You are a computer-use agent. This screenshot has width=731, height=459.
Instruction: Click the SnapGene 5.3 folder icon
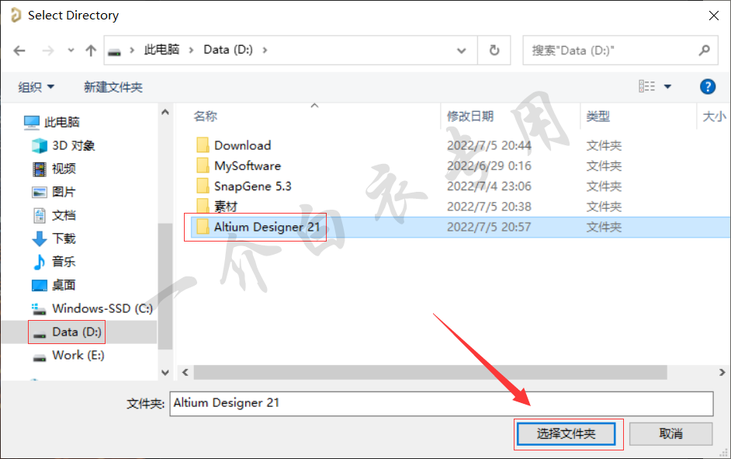coord(203,186)
